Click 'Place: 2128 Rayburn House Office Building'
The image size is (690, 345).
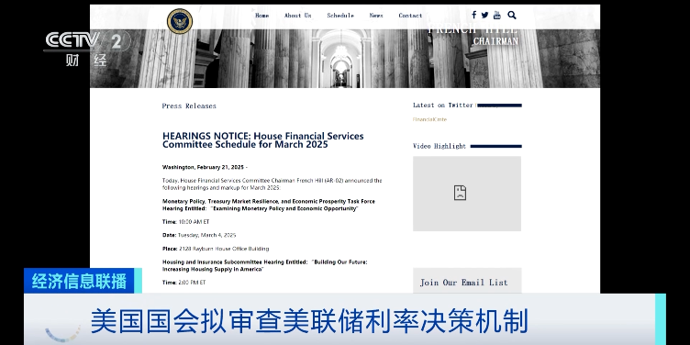pyautogui.click(x=216, y=249)
